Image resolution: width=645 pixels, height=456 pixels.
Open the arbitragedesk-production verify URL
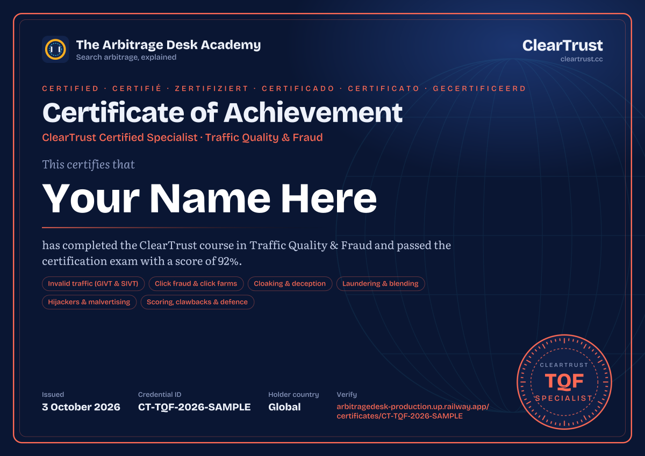pos(413,411)
